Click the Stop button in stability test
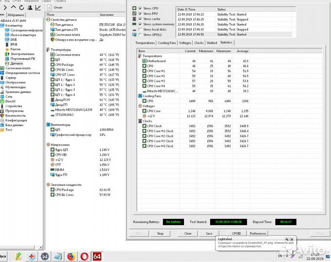The image size is (331, 262). coord(160,233)
